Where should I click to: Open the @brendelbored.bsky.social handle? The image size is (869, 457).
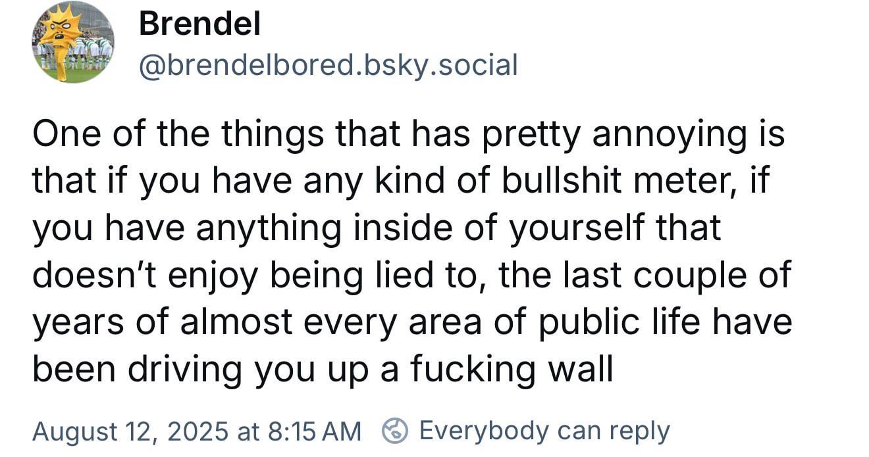pos(328,65)
